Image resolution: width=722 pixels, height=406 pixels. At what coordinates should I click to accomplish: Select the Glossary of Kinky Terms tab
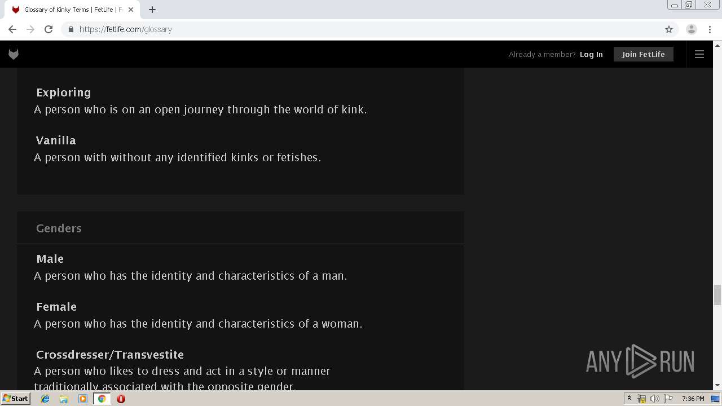point(73,10)
